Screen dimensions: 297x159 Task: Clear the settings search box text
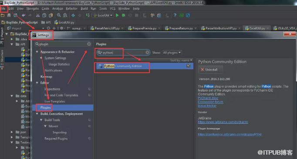pos(89,44)
